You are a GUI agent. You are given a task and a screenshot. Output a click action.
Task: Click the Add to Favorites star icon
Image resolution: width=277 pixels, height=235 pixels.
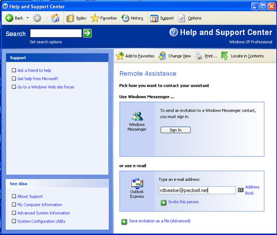click(x=120, y=56)
